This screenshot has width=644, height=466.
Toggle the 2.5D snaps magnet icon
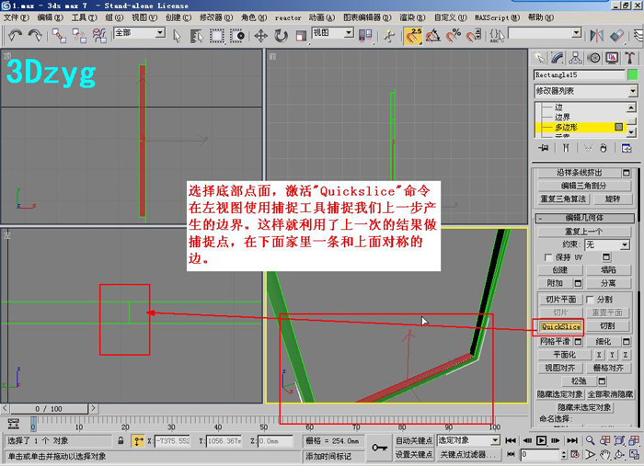coord(413,36)
